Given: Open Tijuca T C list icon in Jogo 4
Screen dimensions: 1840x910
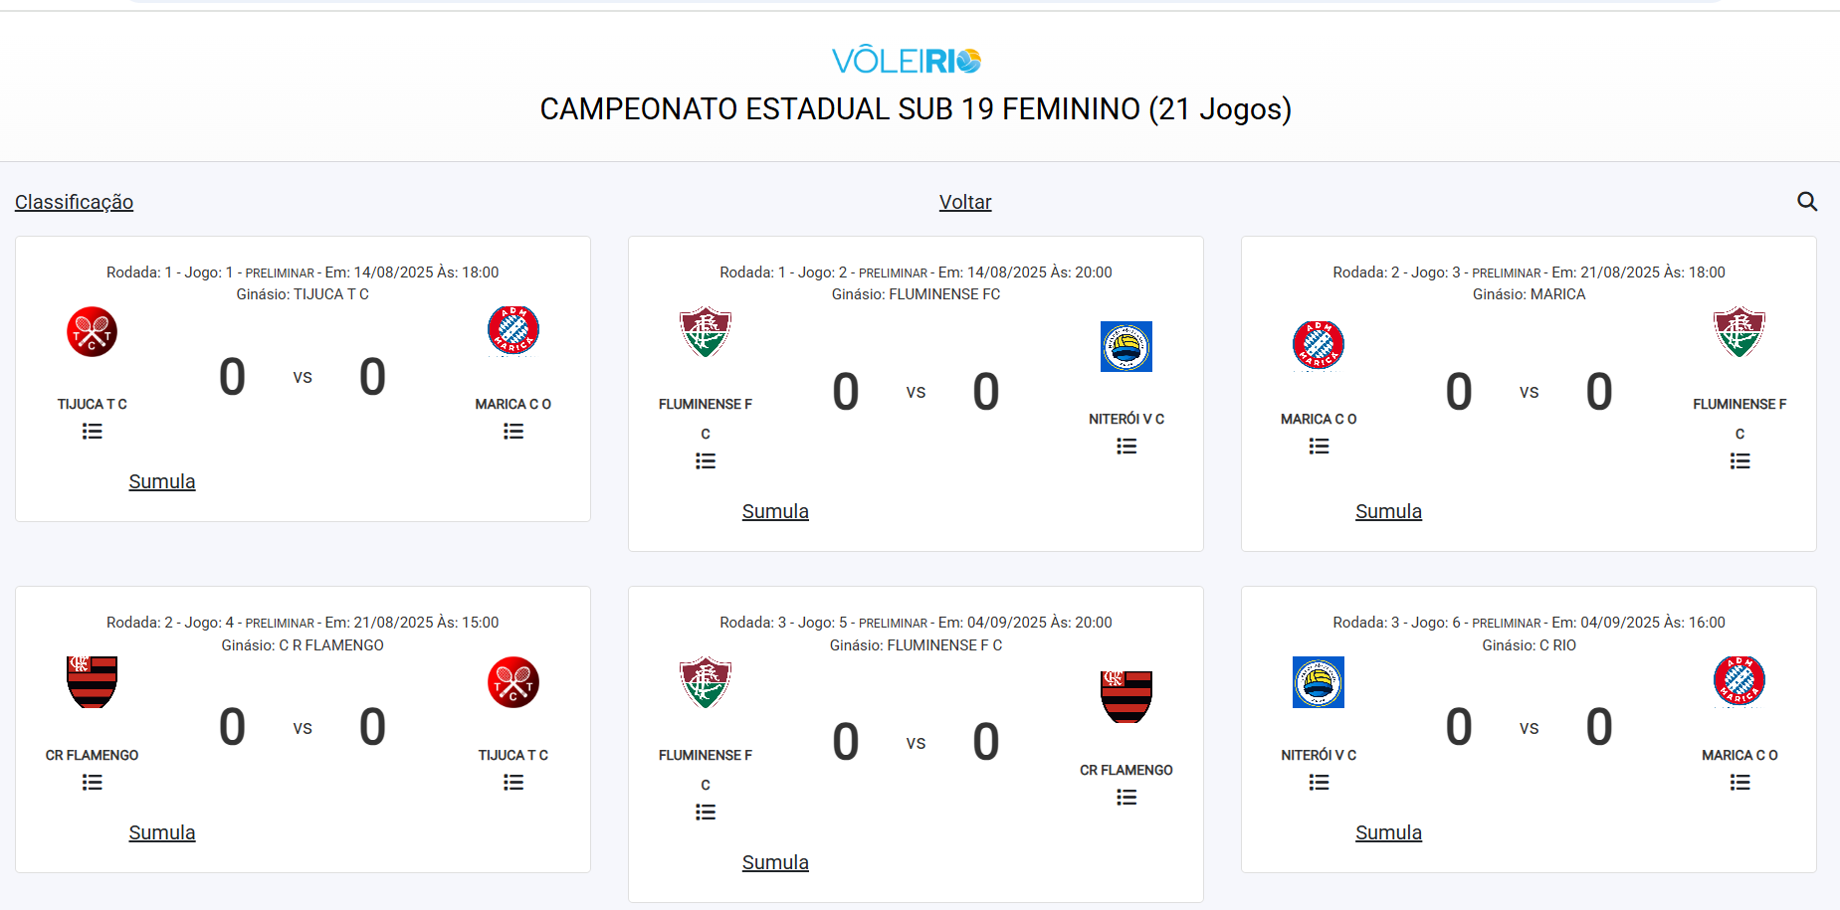Looking at the screenshot, I should (x=513, y=783).
